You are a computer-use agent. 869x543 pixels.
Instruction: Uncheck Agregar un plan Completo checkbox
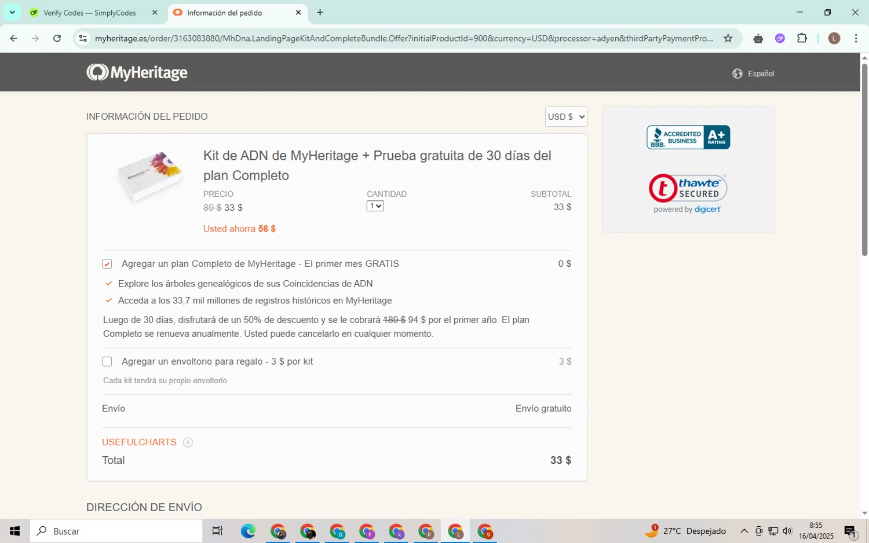107,264
